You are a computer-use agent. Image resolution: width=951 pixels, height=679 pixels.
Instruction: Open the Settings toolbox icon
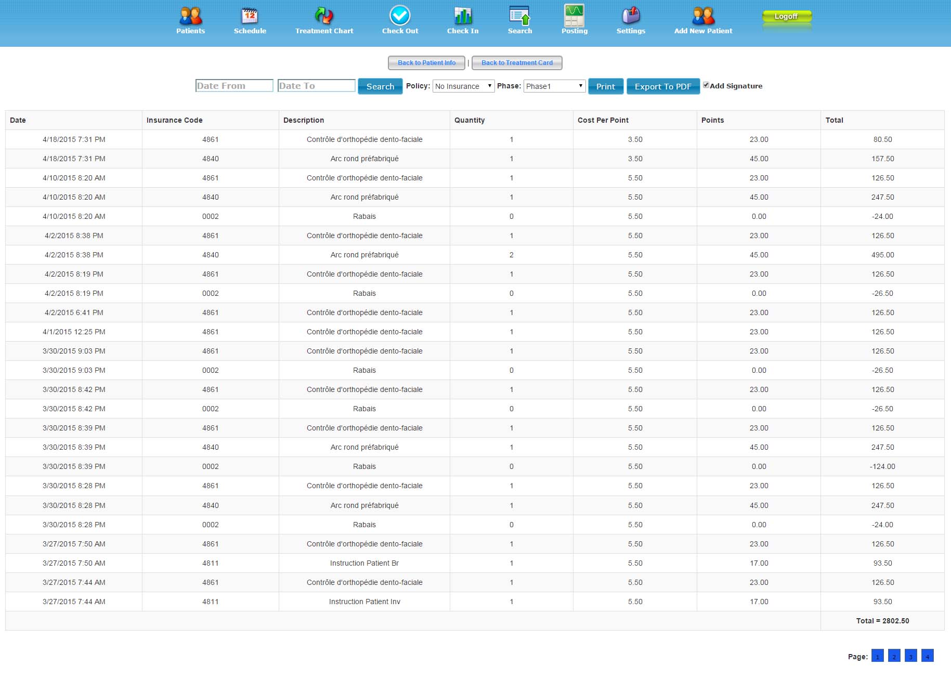pyautogui.click(x=631, y=17)
